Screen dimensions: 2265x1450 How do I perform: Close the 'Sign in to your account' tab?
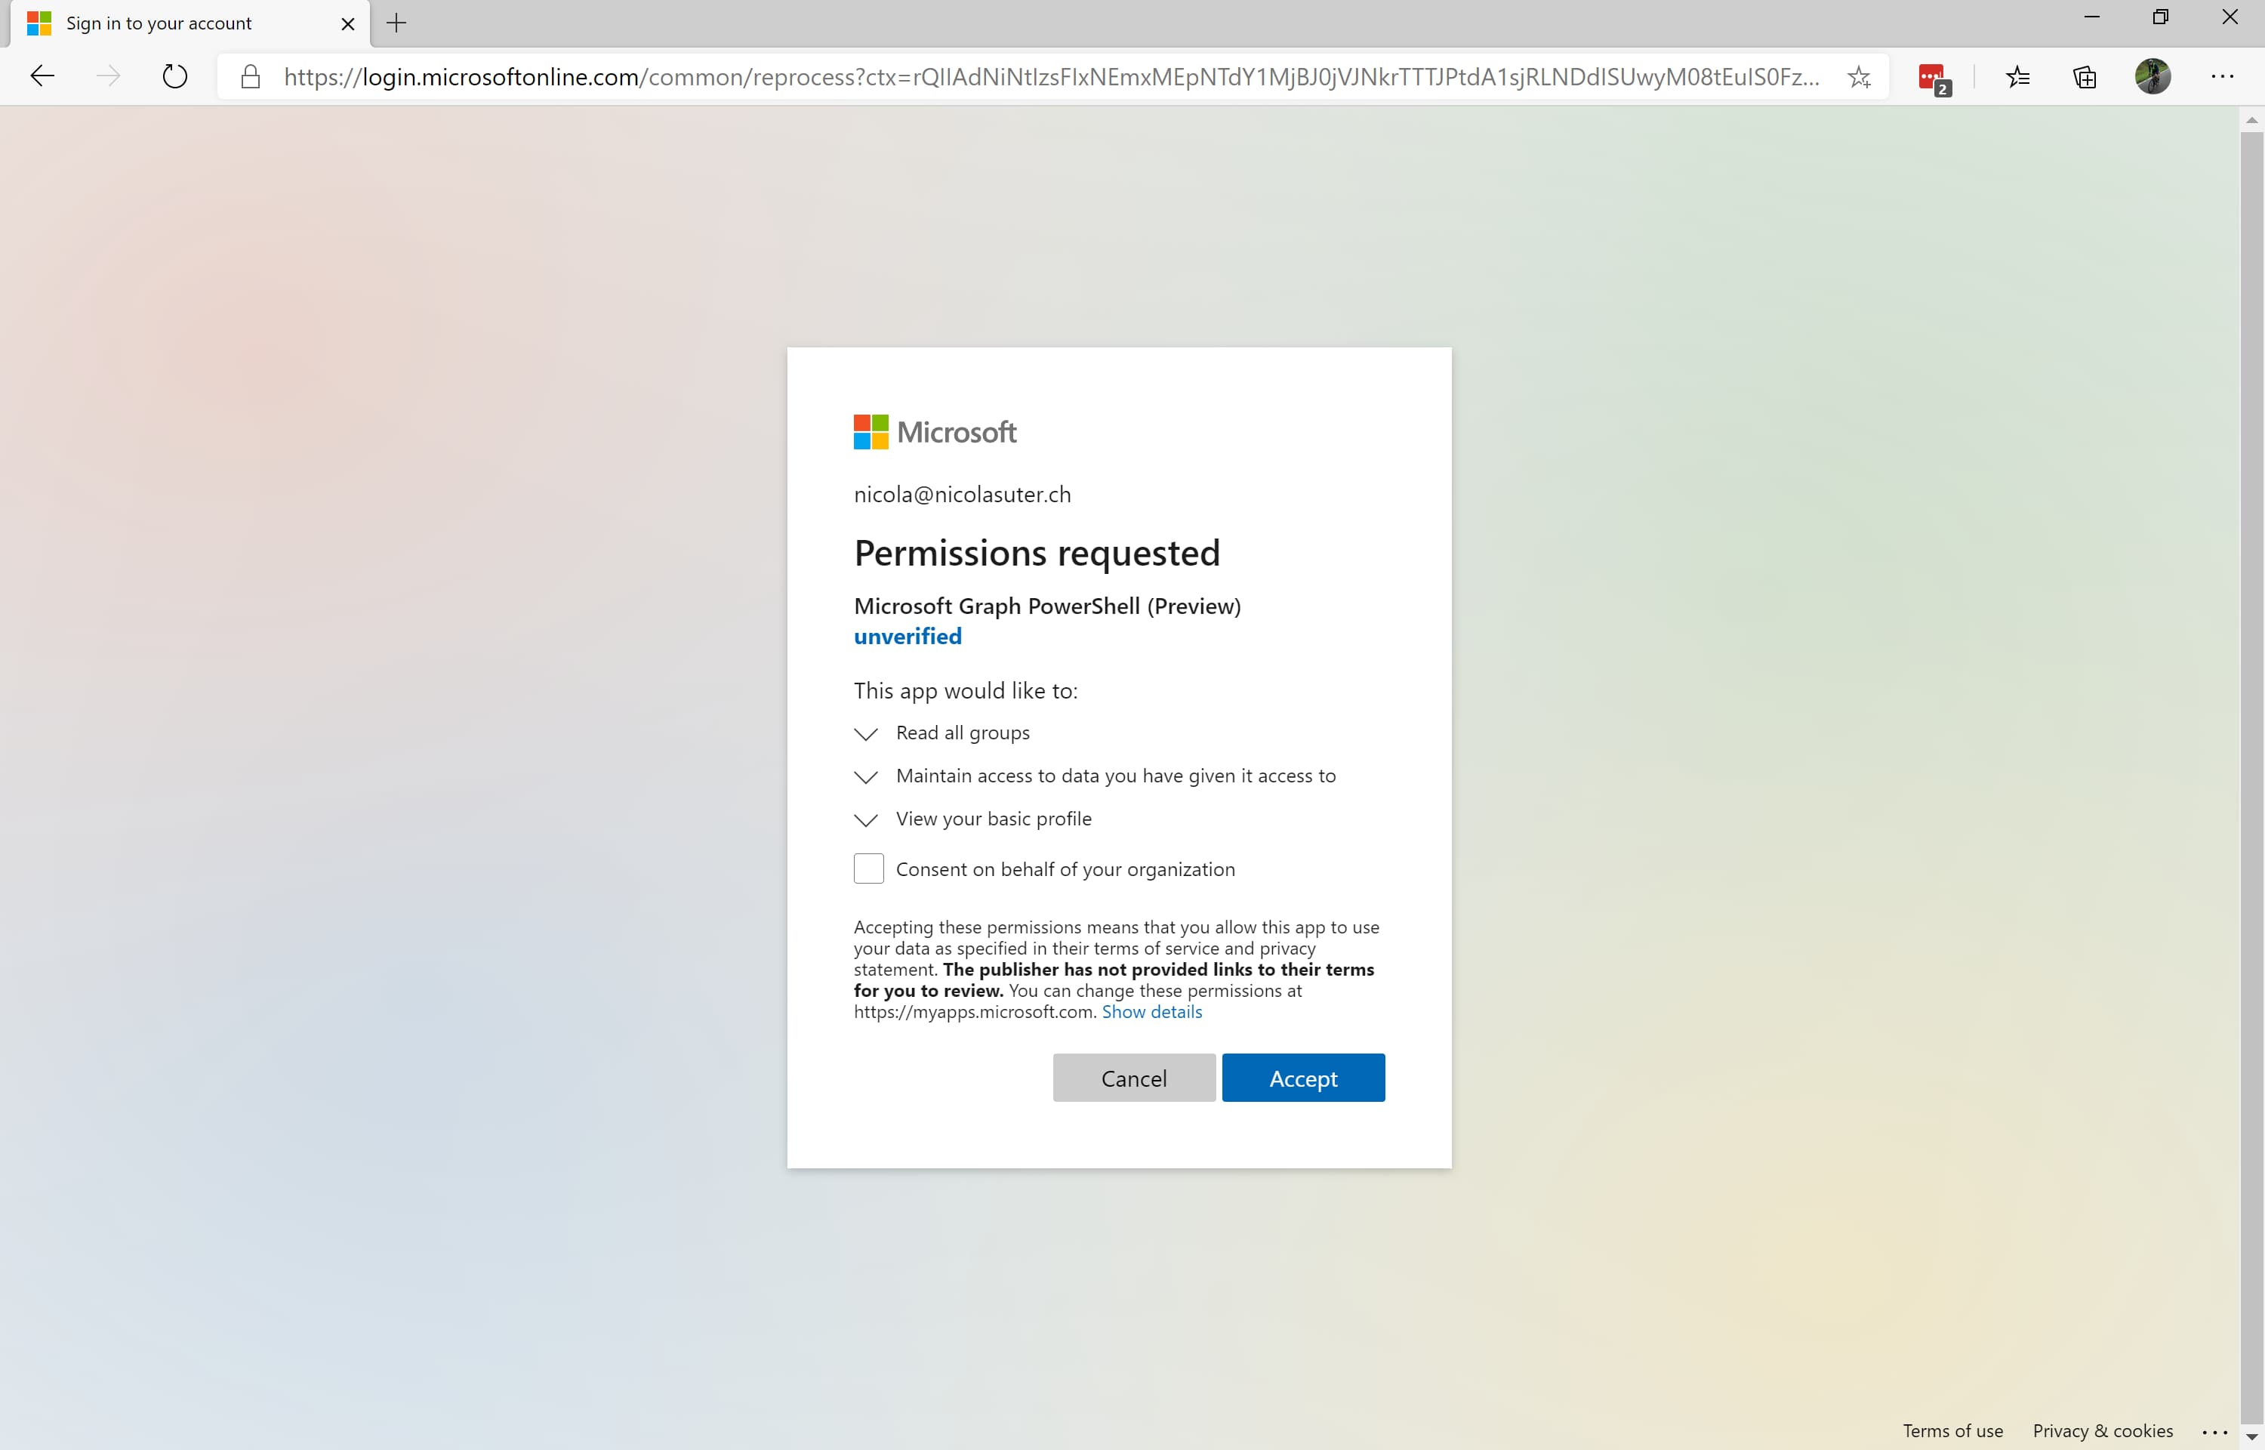[348, 23]
